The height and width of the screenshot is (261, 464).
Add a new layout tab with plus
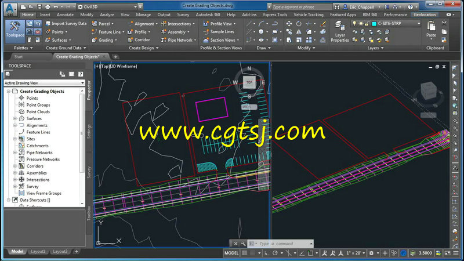click(x=77, y=251)
